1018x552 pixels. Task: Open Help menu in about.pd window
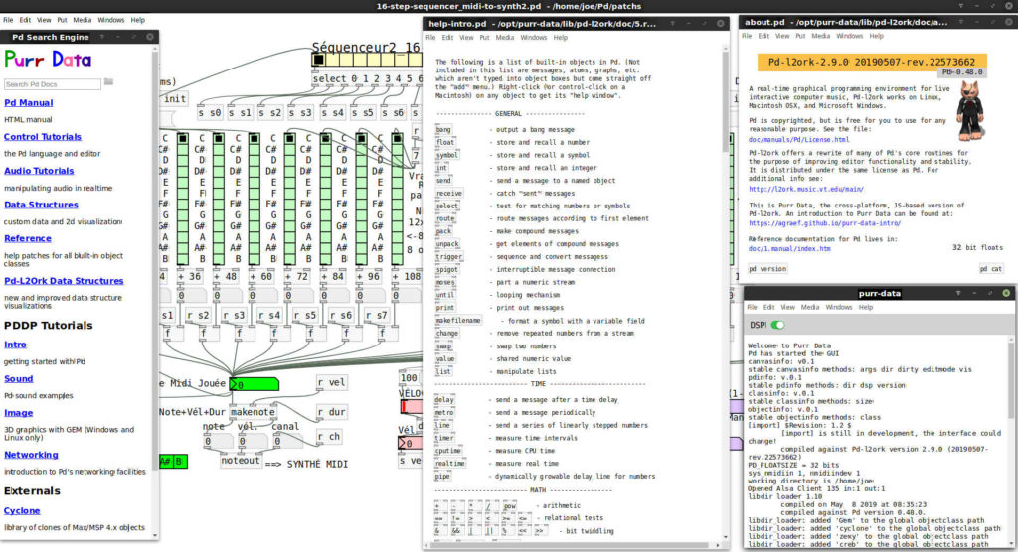(877, 36)
